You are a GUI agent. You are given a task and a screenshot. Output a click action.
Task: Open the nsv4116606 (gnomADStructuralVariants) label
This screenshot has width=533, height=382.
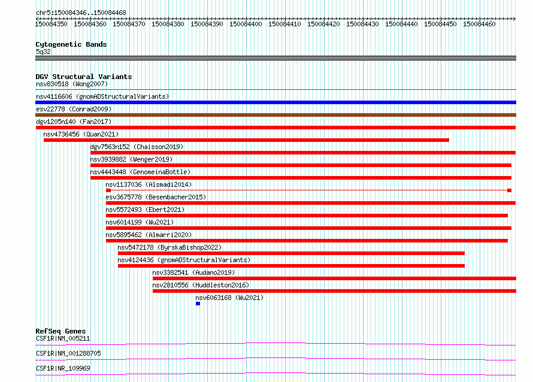(102, 96)
